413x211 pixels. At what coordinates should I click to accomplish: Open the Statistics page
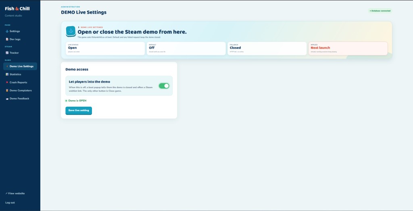click(20, 74)
